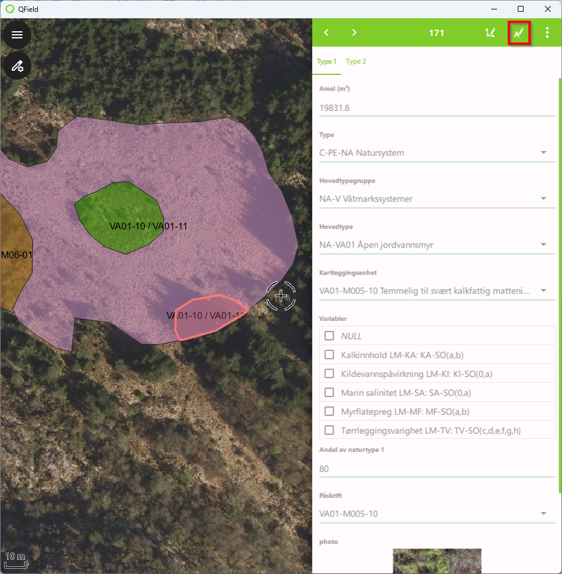Click the Areal (m²) input field

(x=436, y=108)
